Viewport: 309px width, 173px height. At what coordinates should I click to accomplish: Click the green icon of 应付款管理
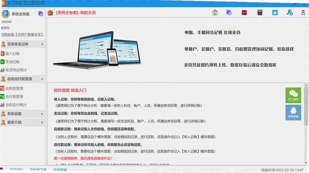coord(2,96)
